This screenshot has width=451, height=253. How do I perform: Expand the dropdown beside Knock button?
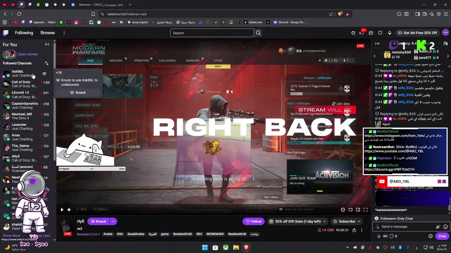pyautogui.click(x=113, y=221)
